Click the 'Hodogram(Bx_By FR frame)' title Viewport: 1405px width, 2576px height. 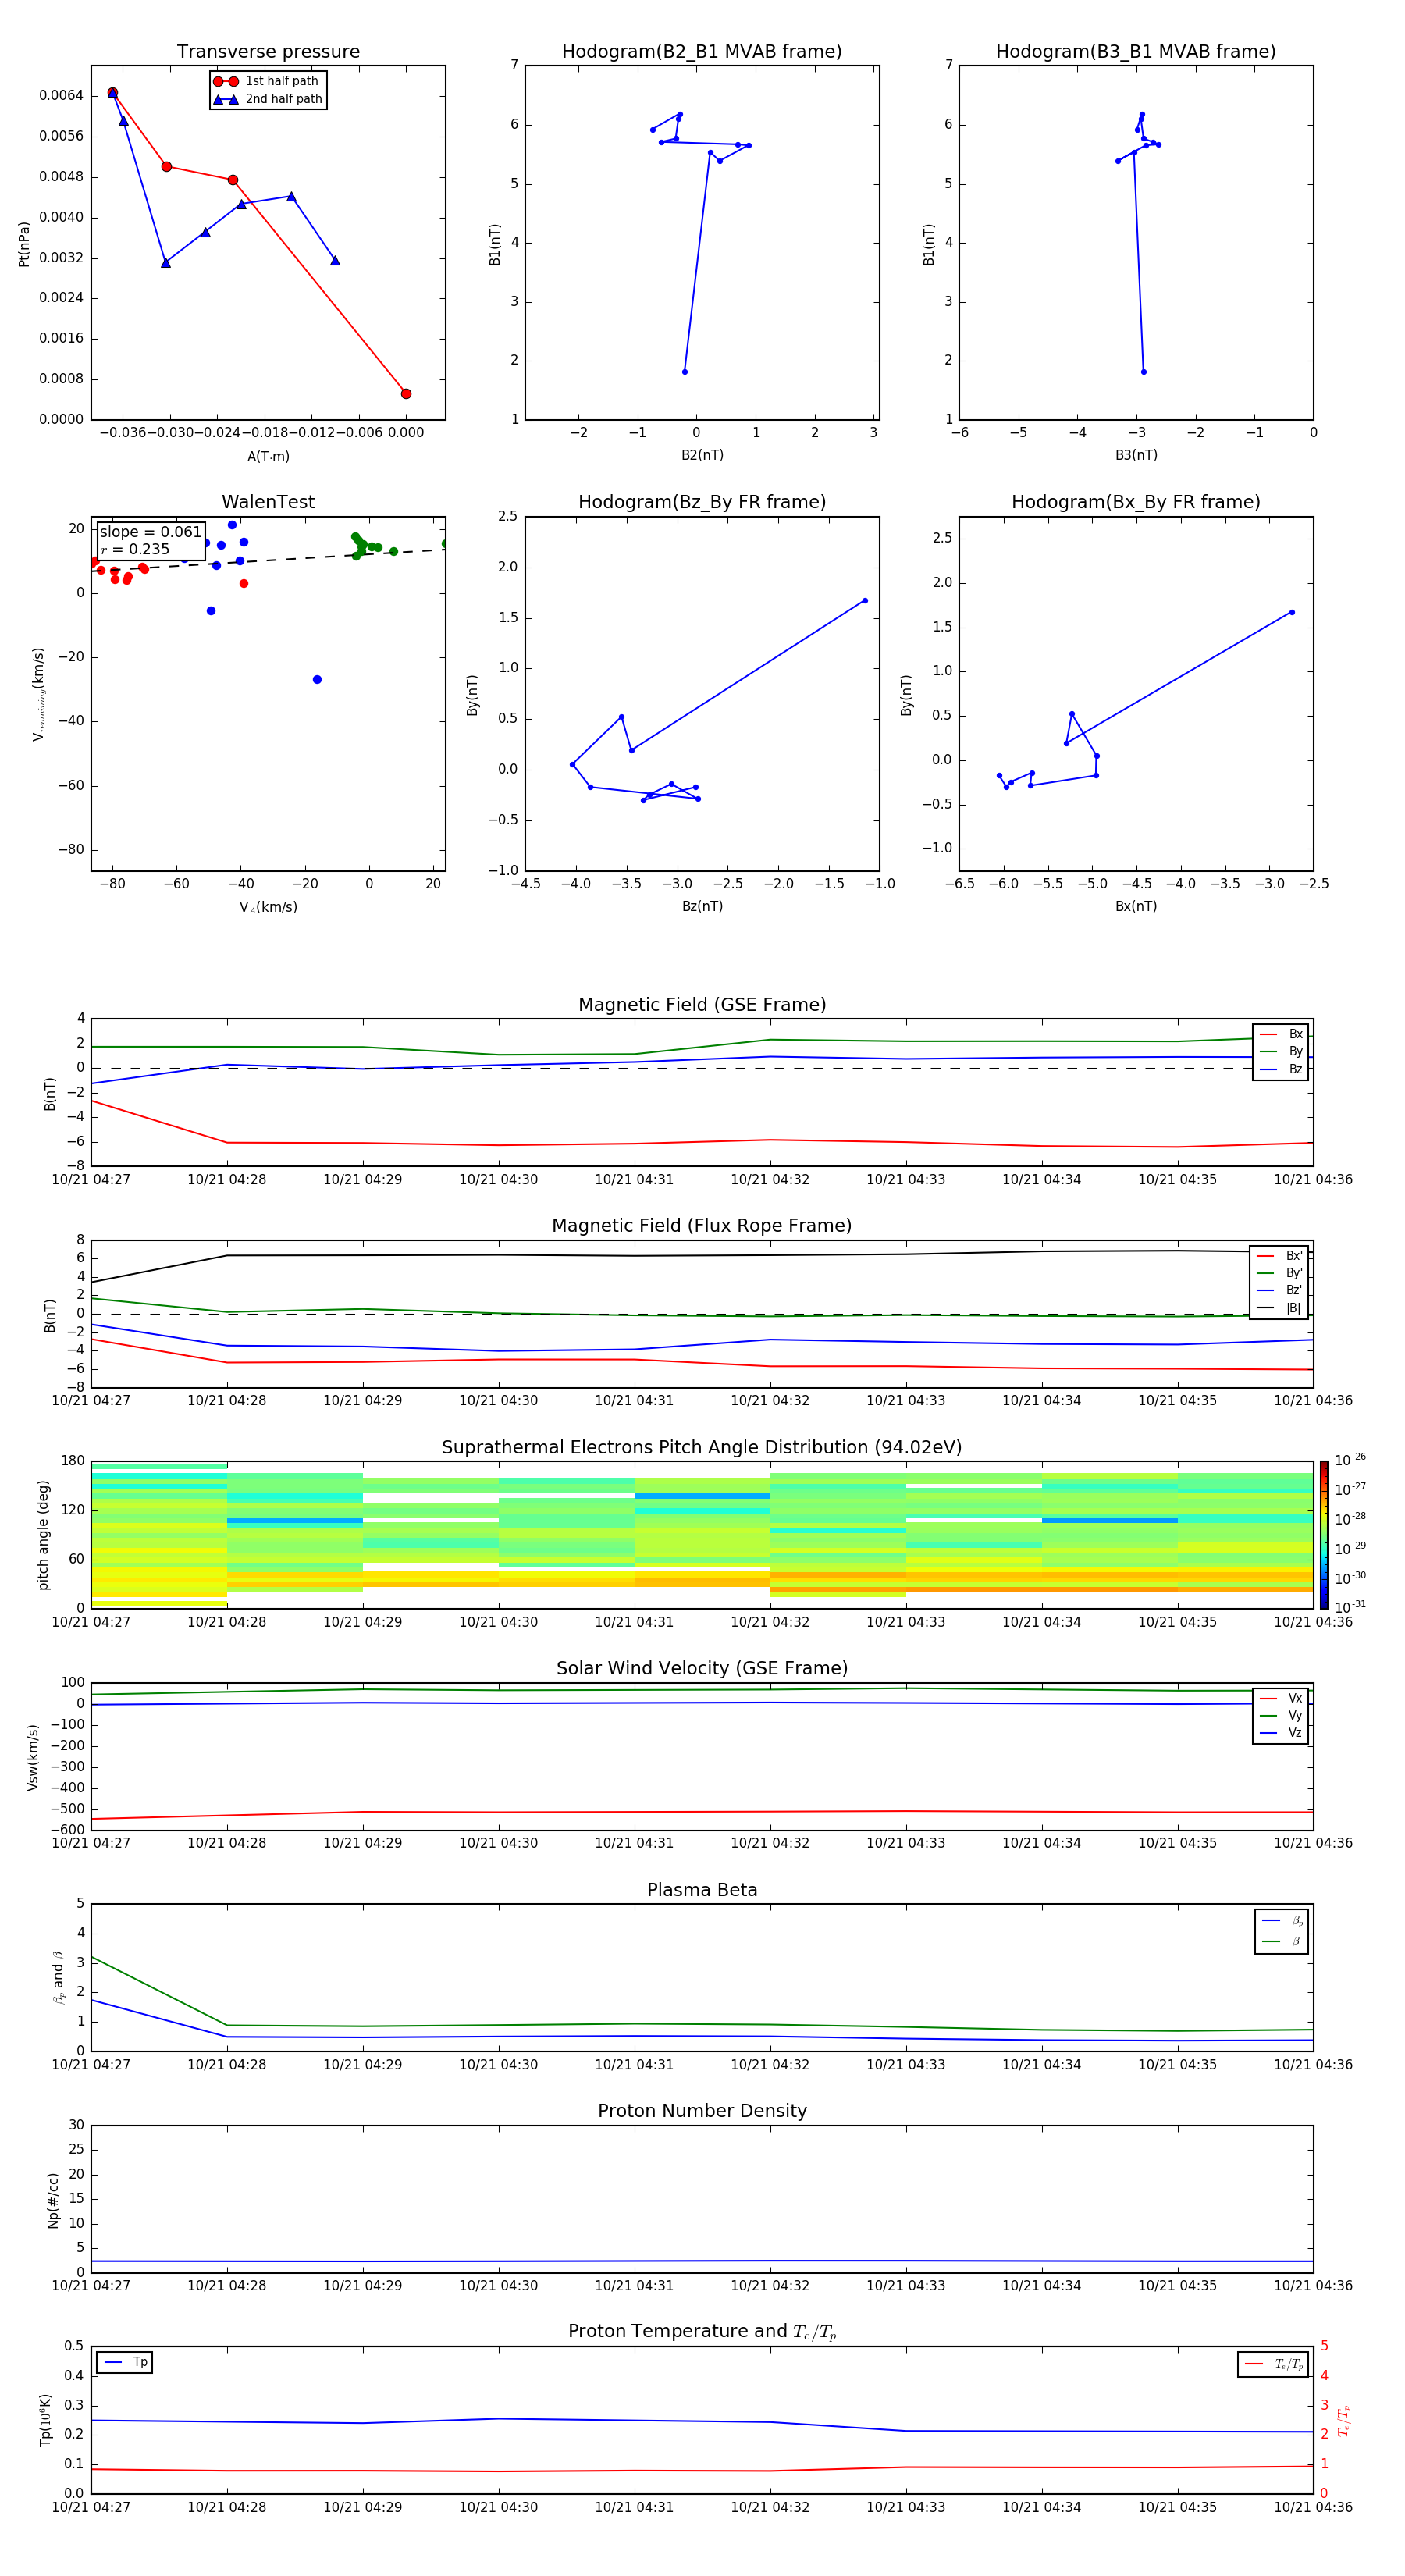tap(1136, 502)
